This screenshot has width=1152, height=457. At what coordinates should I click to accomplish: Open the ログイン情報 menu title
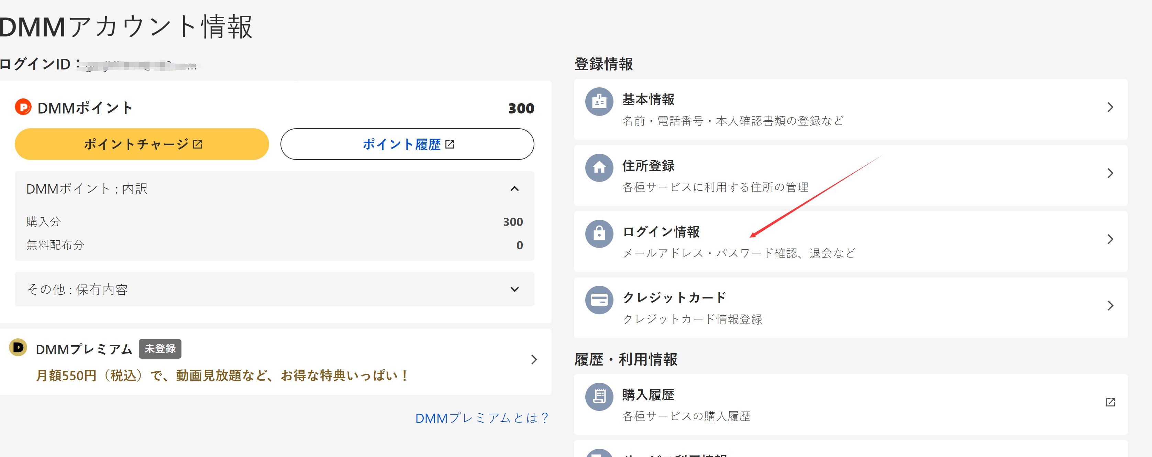pyautogui.click(x=661, y=231)
